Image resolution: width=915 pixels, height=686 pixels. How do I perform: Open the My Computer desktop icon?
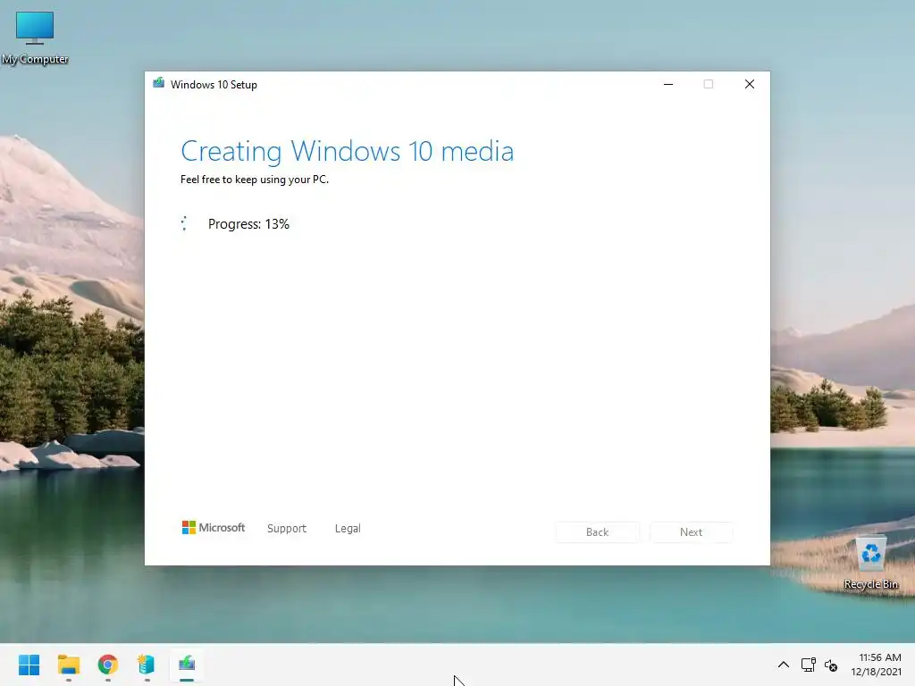click(35, 38)
